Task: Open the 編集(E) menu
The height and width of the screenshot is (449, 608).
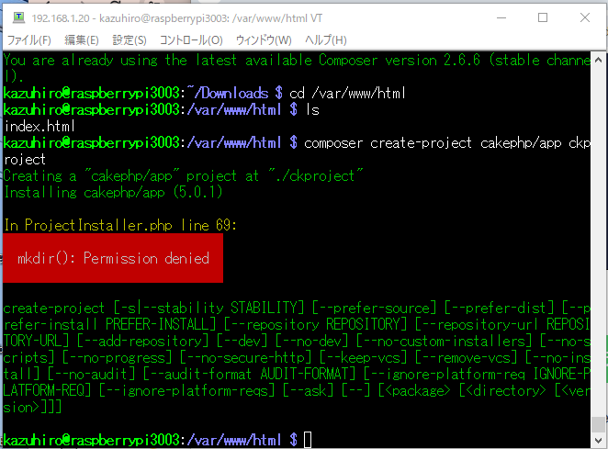Action: pyautogui.click(x=81, y=40)
